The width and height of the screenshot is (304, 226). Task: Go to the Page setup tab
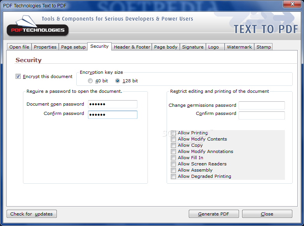(73, 47)
